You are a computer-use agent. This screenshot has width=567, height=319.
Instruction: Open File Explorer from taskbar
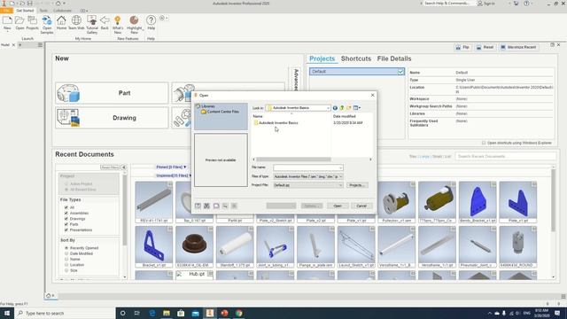click(x=167, y=313)
